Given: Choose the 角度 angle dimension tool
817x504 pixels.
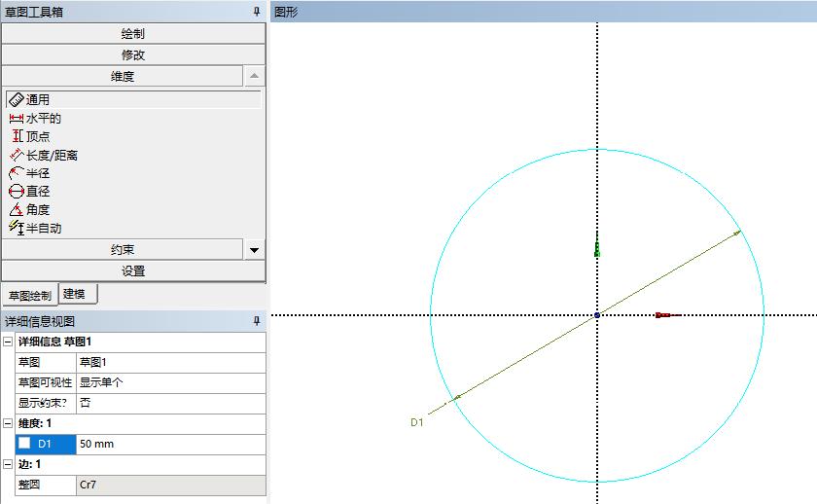Looking at the screenshot, I should click(x=38, y=210).
